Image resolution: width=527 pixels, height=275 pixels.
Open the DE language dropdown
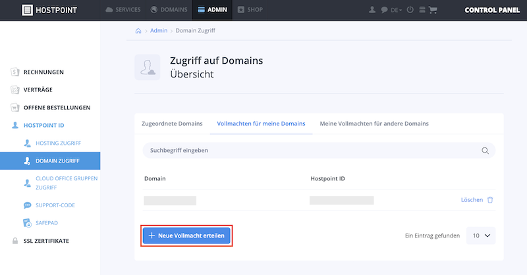point(397,10)
